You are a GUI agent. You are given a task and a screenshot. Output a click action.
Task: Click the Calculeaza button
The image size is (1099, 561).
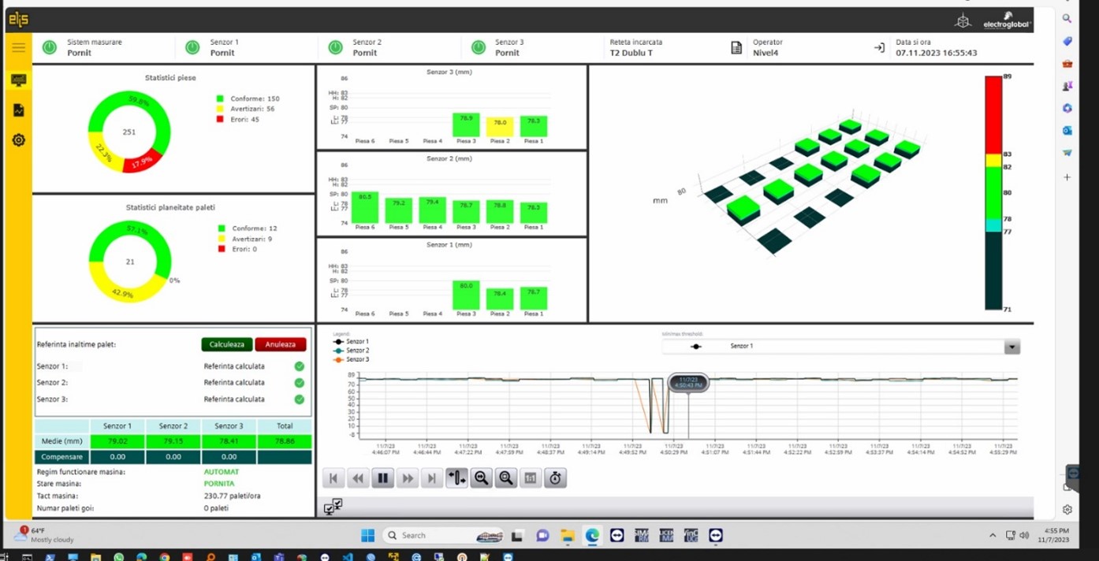click(x=227, y=344)
